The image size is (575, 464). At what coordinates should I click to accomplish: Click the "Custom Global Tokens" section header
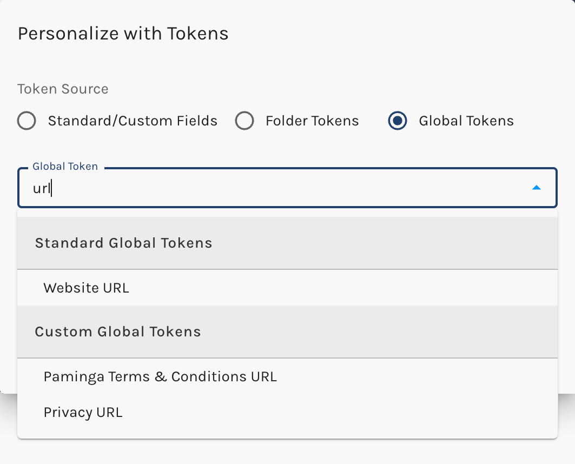click(117, 332)
